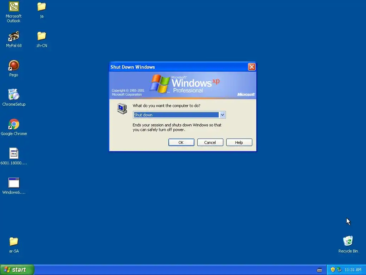This screenshot has width=366, height=275.
Task: Click the "What do you want the computer to do?" text
Action: (167, 106)
